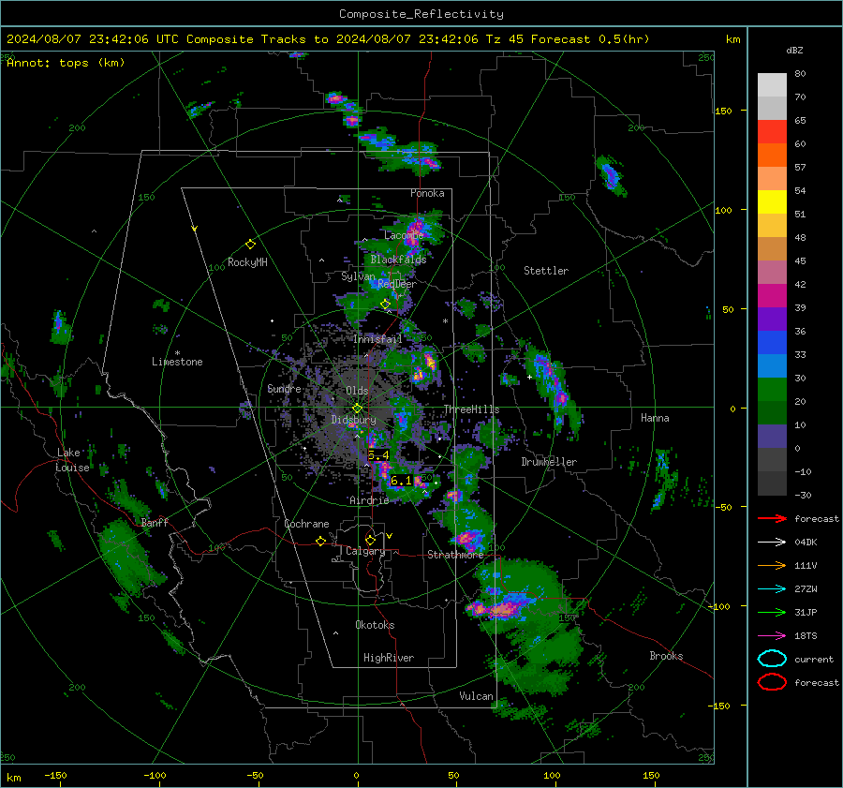
Task: Click the Limestone label
Action: click(x=177, y=362)
